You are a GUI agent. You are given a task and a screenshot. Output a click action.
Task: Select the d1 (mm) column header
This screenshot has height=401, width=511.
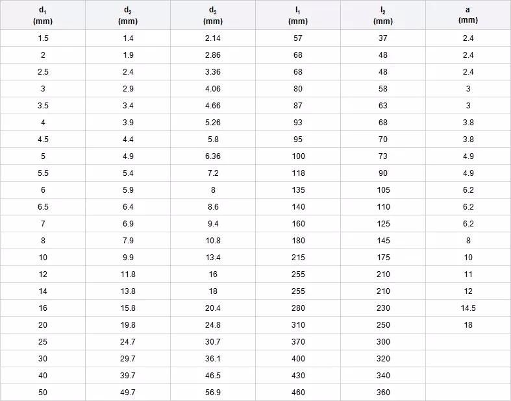click(x=43, y=15)
